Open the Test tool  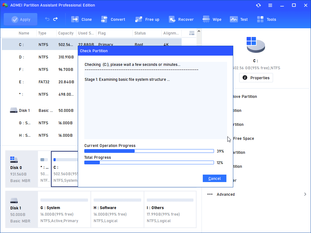tap(234, 19)
